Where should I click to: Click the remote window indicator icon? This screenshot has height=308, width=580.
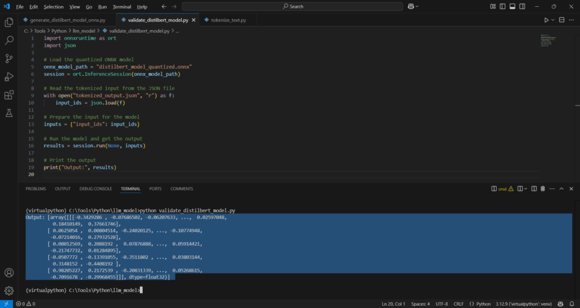(x=6, y=304)
